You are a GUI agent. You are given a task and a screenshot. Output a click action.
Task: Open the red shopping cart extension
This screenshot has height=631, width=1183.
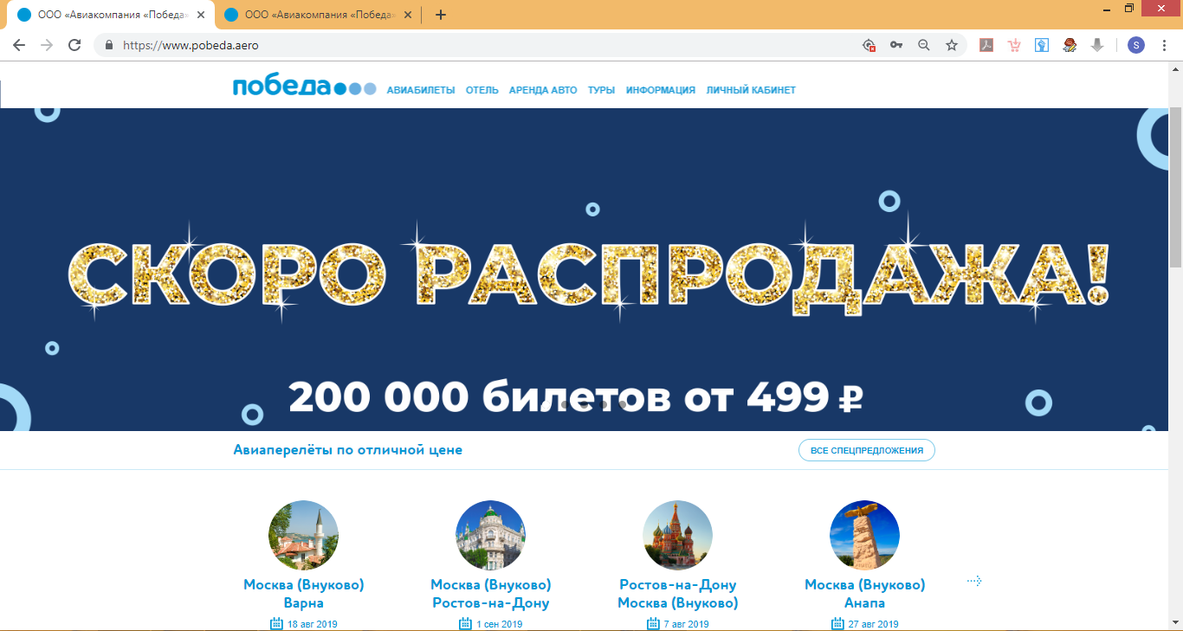1014,45
